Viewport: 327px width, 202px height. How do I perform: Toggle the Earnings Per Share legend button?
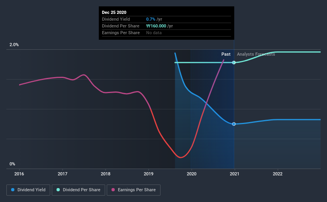click(x=133, y=190)
